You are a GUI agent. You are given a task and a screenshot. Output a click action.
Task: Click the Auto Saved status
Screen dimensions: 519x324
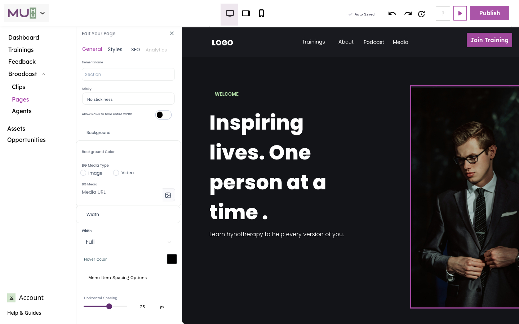click(x=361, y=14)
